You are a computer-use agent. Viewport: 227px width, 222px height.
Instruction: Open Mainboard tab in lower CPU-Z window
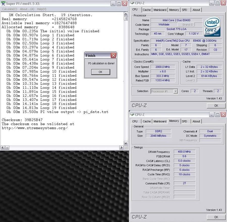pyautogui.click(x=160, y=121)
